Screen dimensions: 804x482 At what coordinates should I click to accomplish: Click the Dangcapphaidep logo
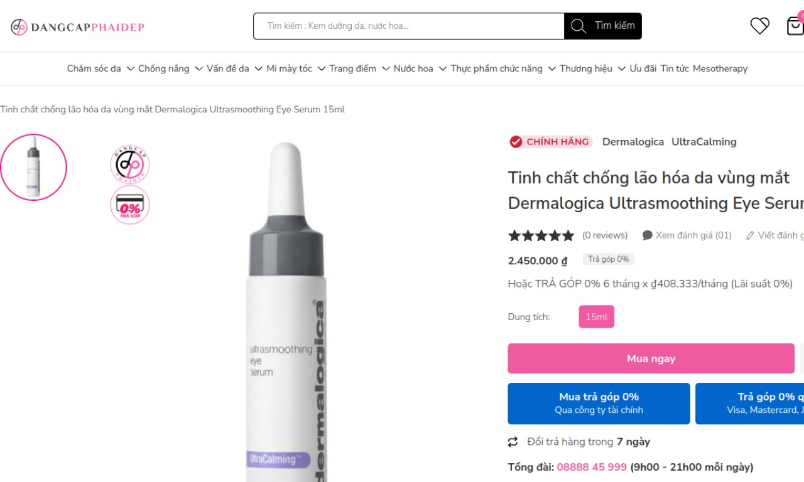tap(78, 27)
